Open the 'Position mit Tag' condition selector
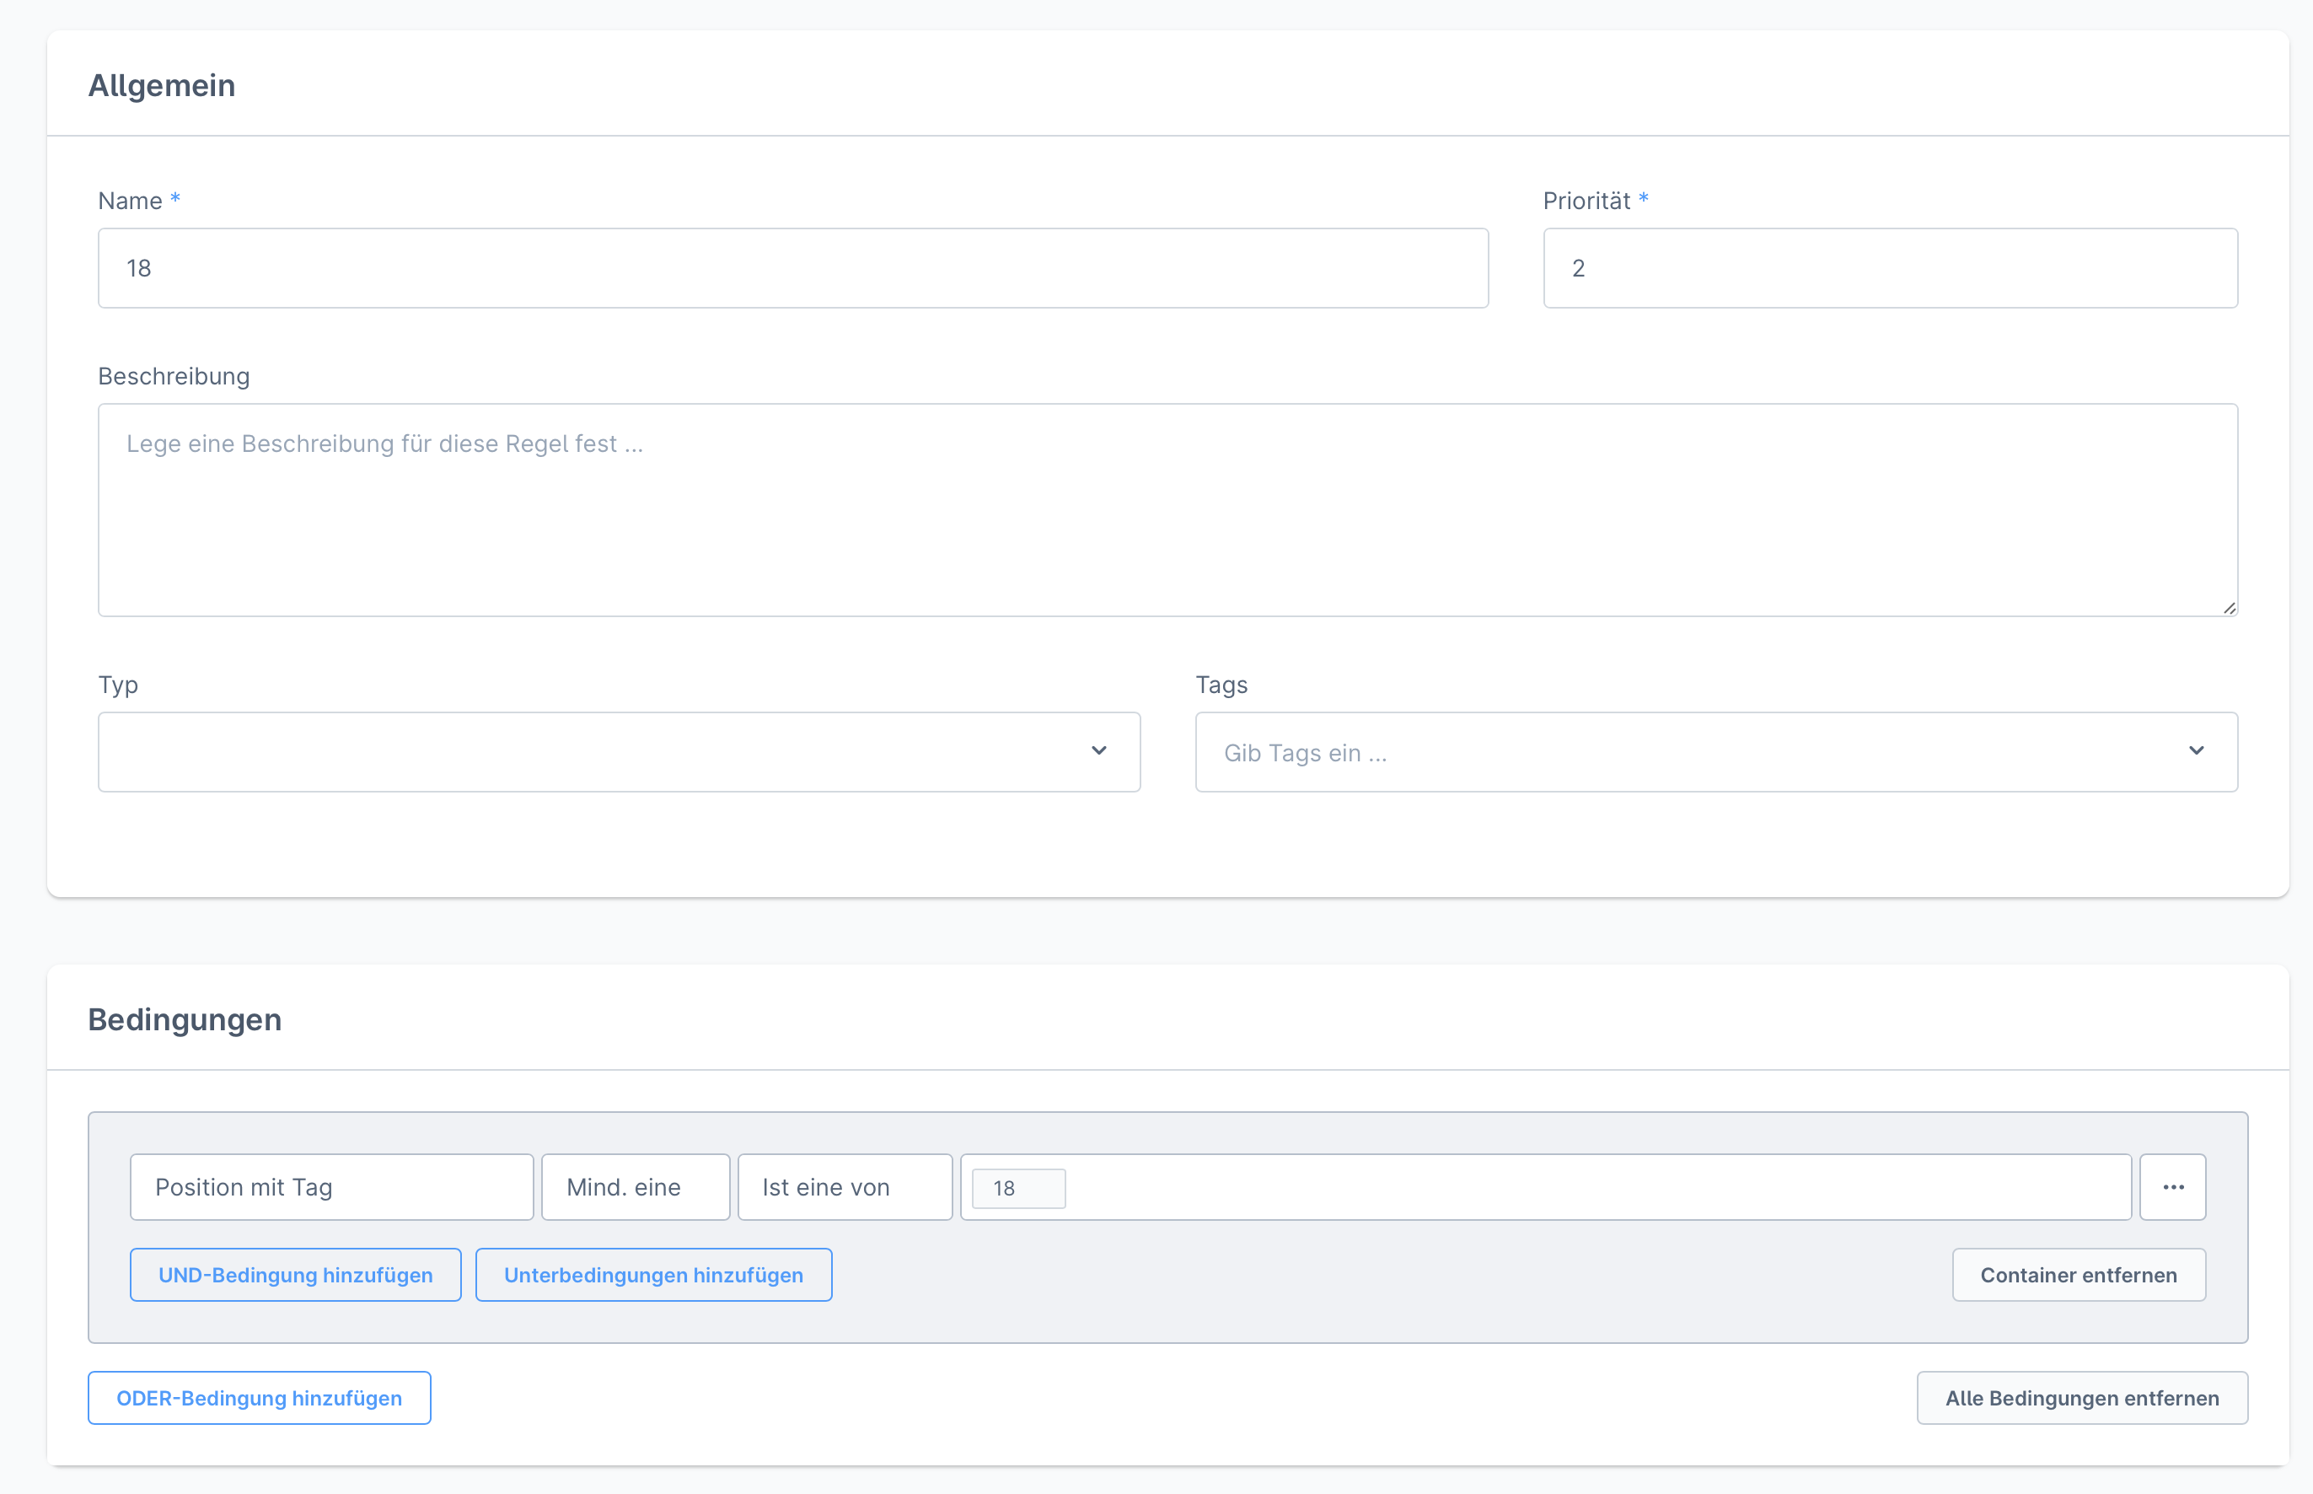Viewport: 2313px width, 1494px height. 331,1186
